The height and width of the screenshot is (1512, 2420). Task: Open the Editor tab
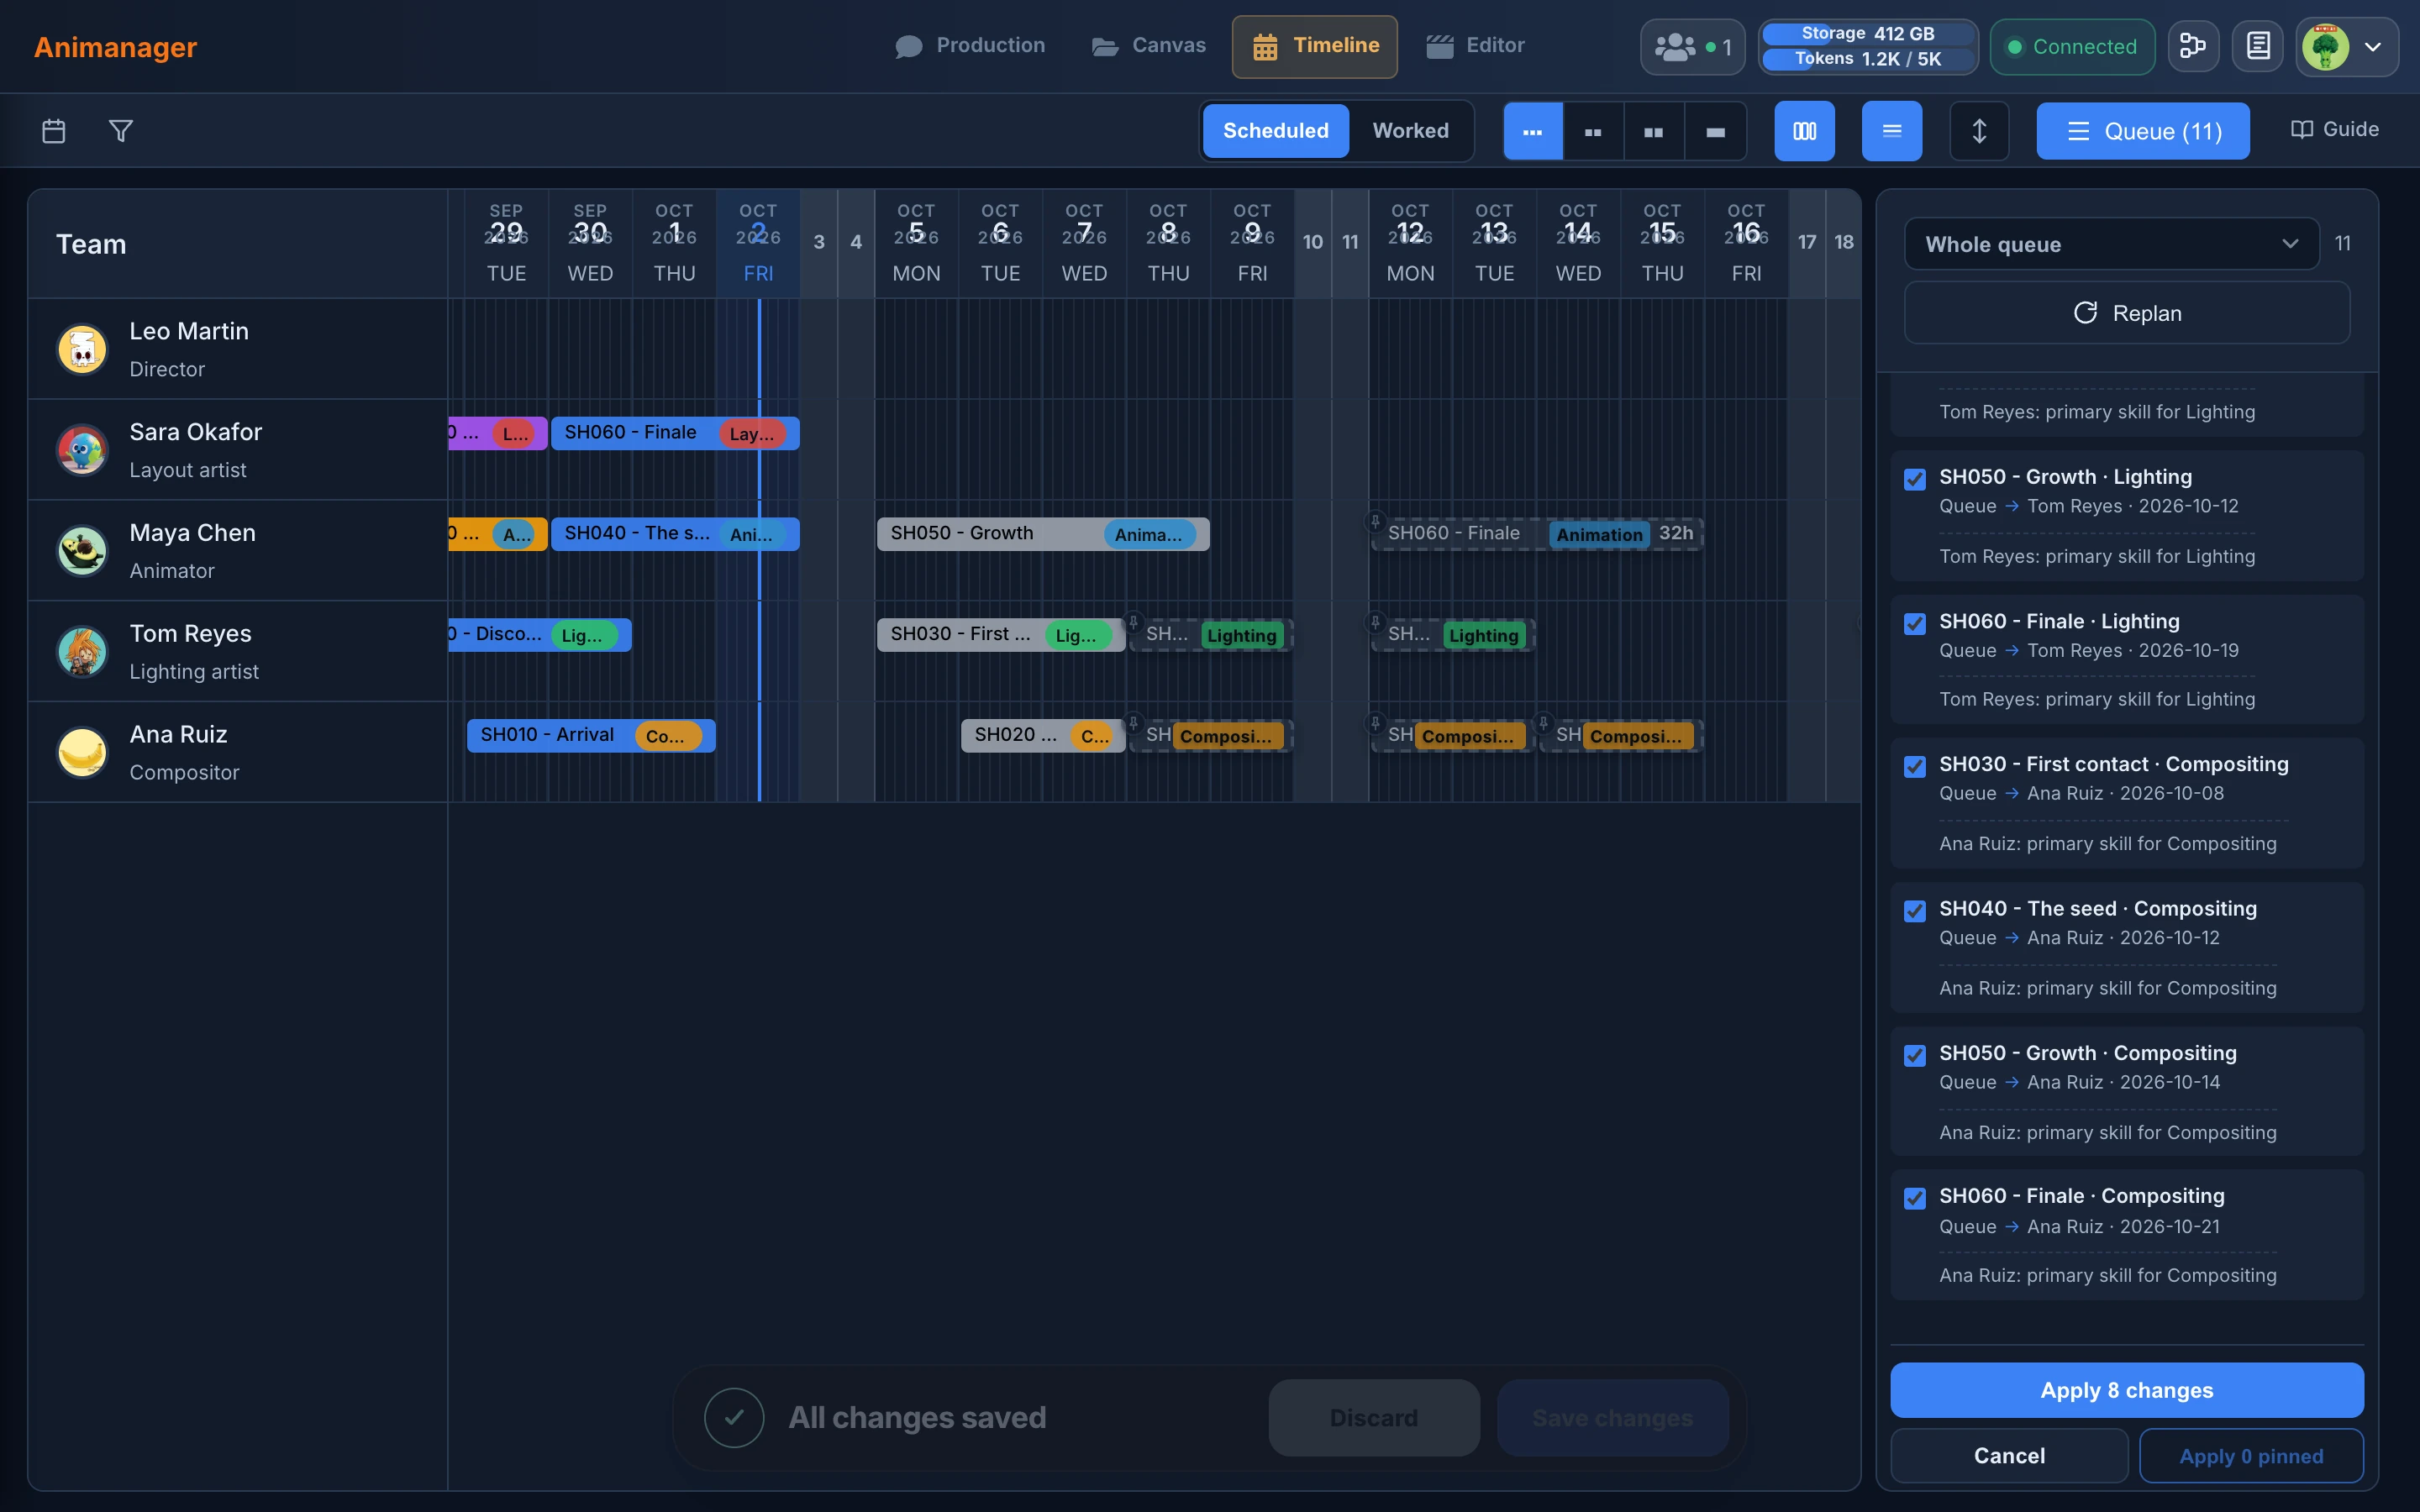(1476, 46)
